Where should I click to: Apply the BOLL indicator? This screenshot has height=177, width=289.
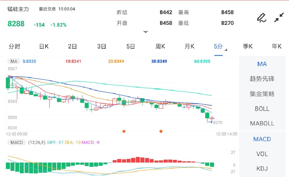[x=262, y=109]
